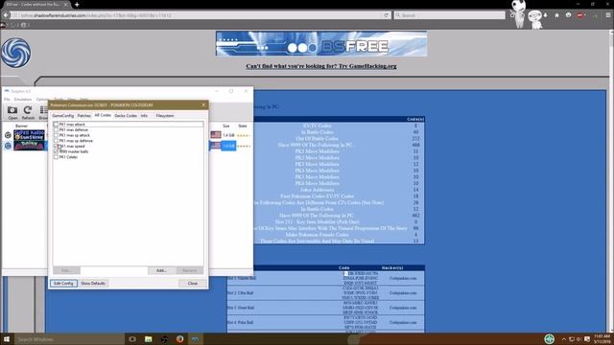Image resolution: width=614 pixels, height=345 pixels.
Task: Switch to the Filesystem tab
Action: pos(165,116)
